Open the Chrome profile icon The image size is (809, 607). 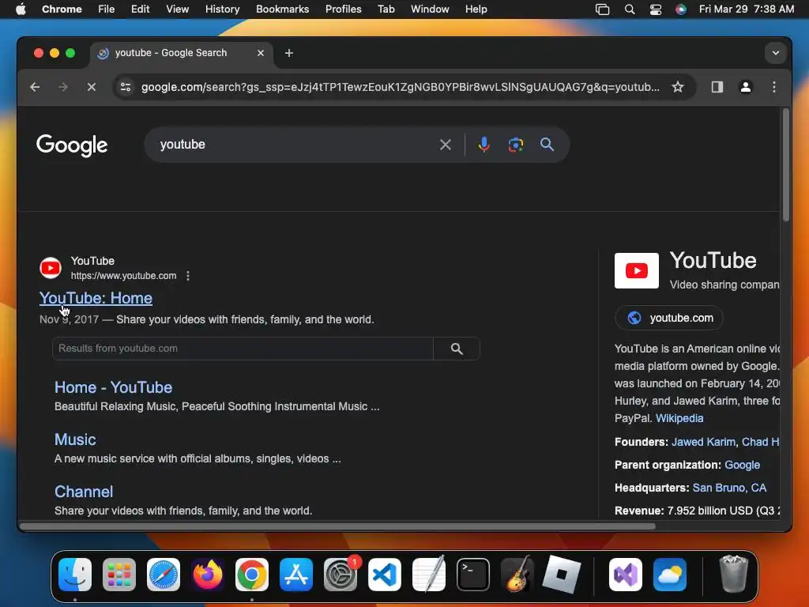(x=745, y=87)
